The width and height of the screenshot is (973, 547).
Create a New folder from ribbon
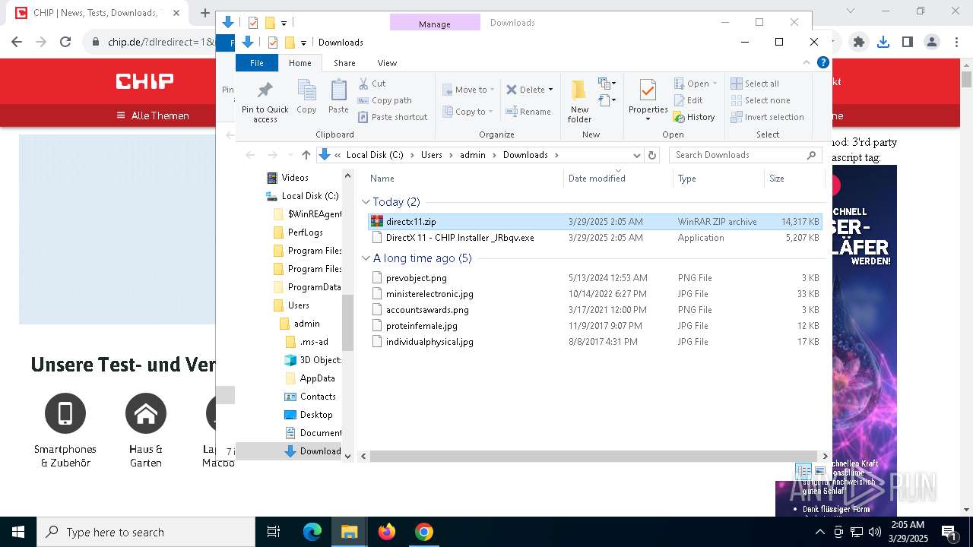tap(579, 101)
